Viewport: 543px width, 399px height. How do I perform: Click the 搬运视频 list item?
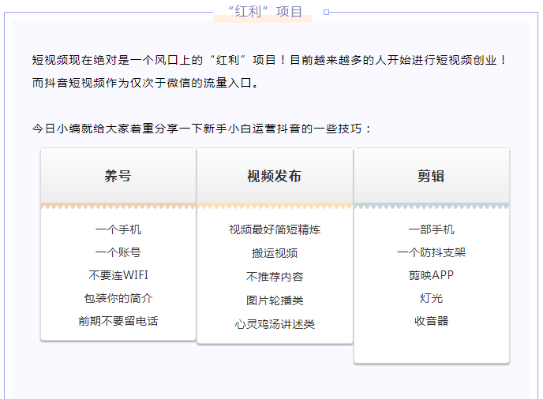pos(275,253)
